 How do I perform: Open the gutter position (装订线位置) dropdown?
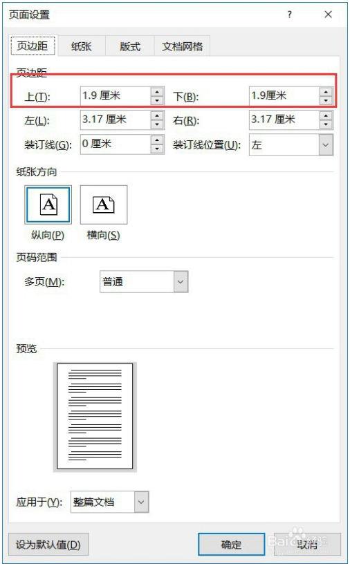326,144
